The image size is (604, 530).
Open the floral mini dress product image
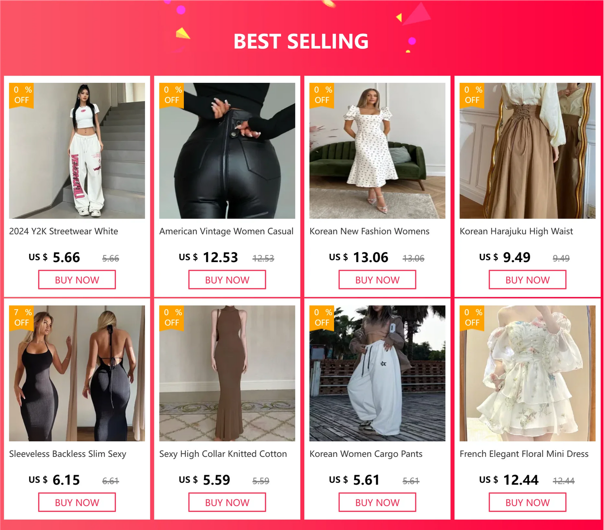click(x=528, y=373)
